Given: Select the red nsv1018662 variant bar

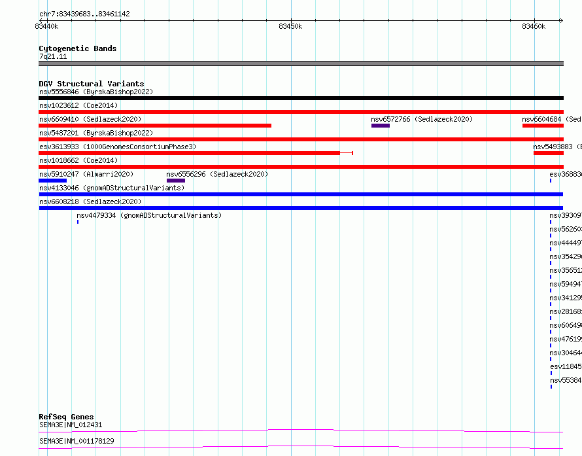Looking at the screenshot, I should 301,167.
